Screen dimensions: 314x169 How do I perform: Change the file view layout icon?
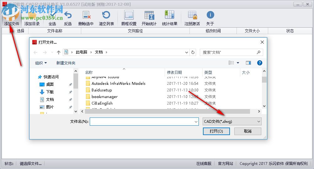point(231,63)
